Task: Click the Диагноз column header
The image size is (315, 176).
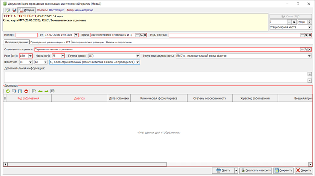Action: [x=80, y=98]
